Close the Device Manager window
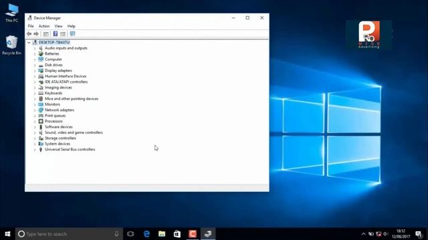The width and height of the screenshot is (428, 240). [261, 18]
